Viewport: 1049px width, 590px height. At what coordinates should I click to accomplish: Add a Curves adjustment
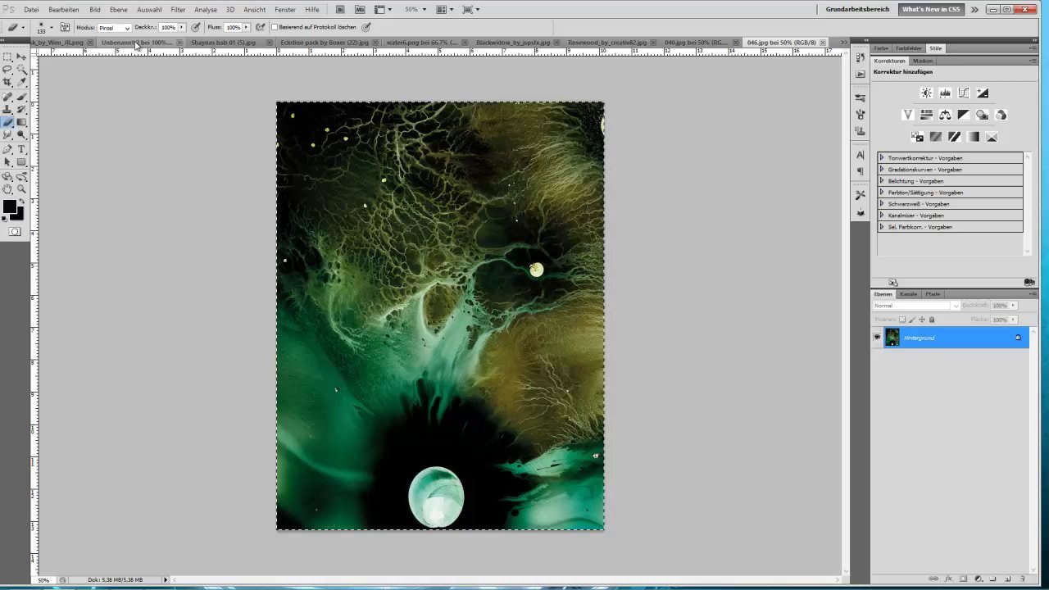(x=964, y=93)
